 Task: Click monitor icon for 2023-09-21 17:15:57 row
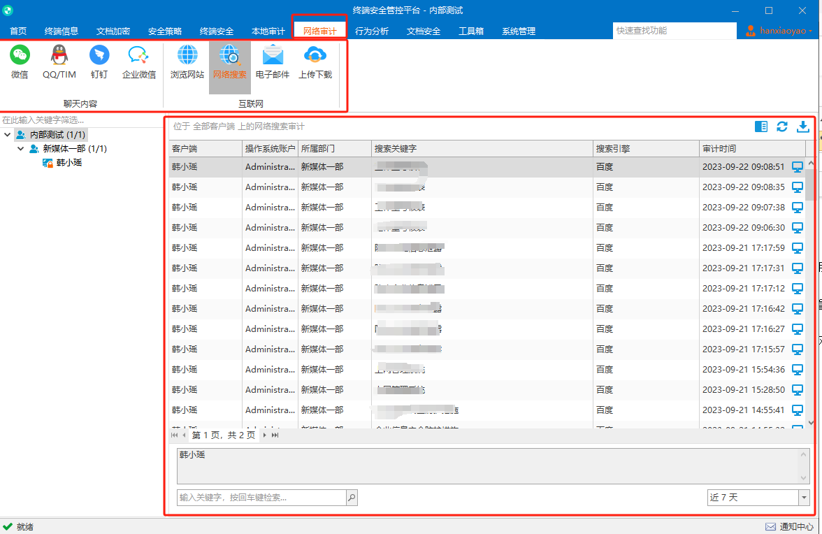click(798, 349)
